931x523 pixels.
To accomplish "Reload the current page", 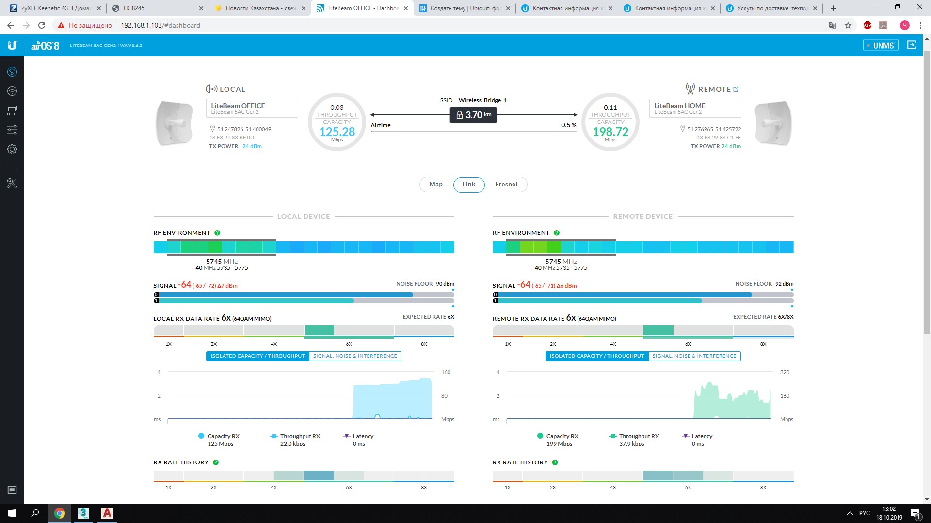I will tap(42, 25).
